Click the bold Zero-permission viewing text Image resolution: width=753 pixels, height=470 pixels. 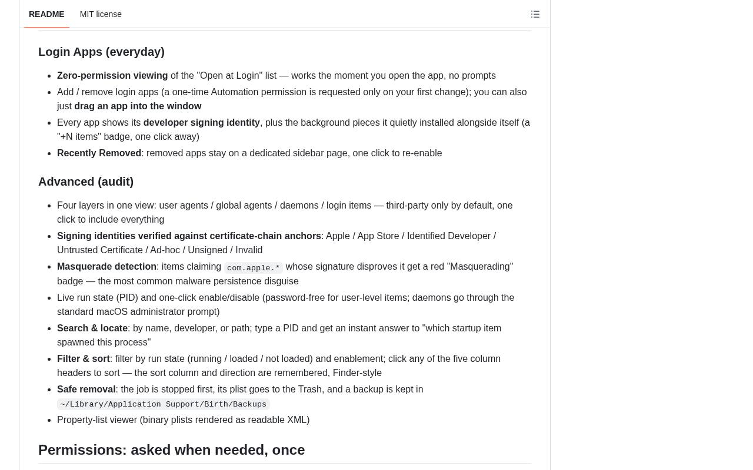(x=112, y=75)
